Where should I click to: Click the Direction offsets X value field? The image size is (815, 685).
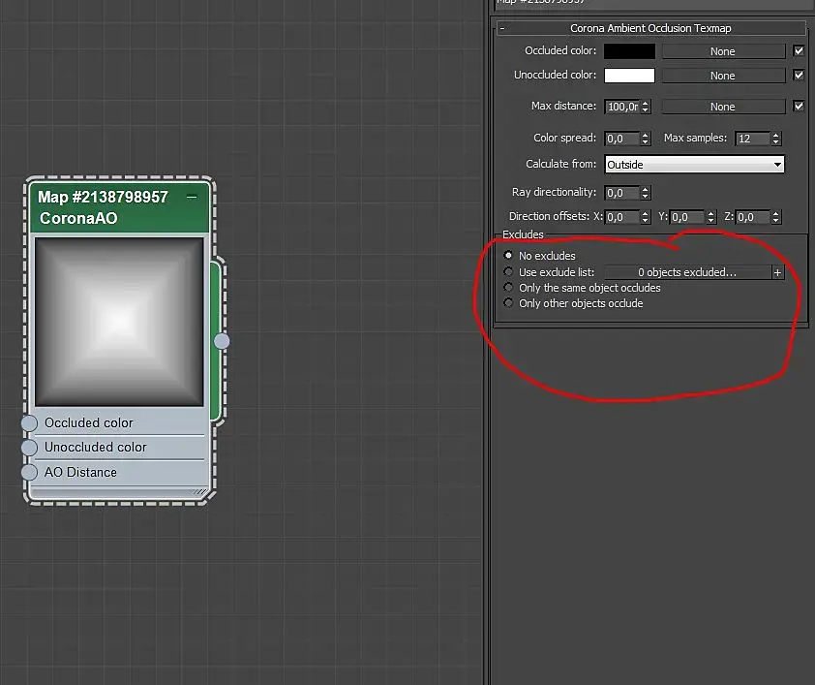622,217
